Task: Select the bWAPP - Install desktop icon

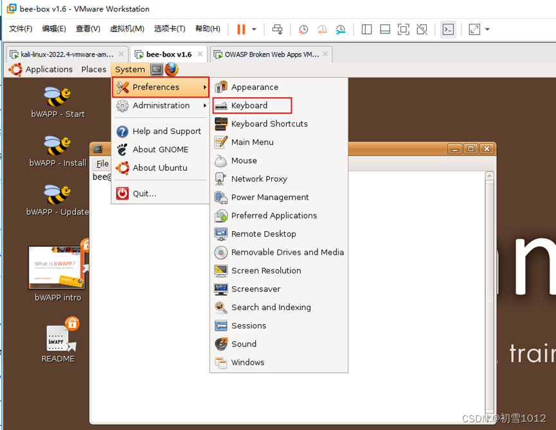Action: 58,151
